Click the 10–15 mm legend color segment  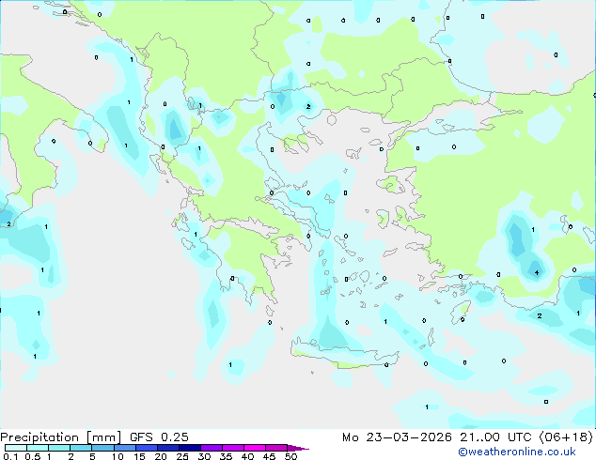pyautogui.click(x=125, y=448)
